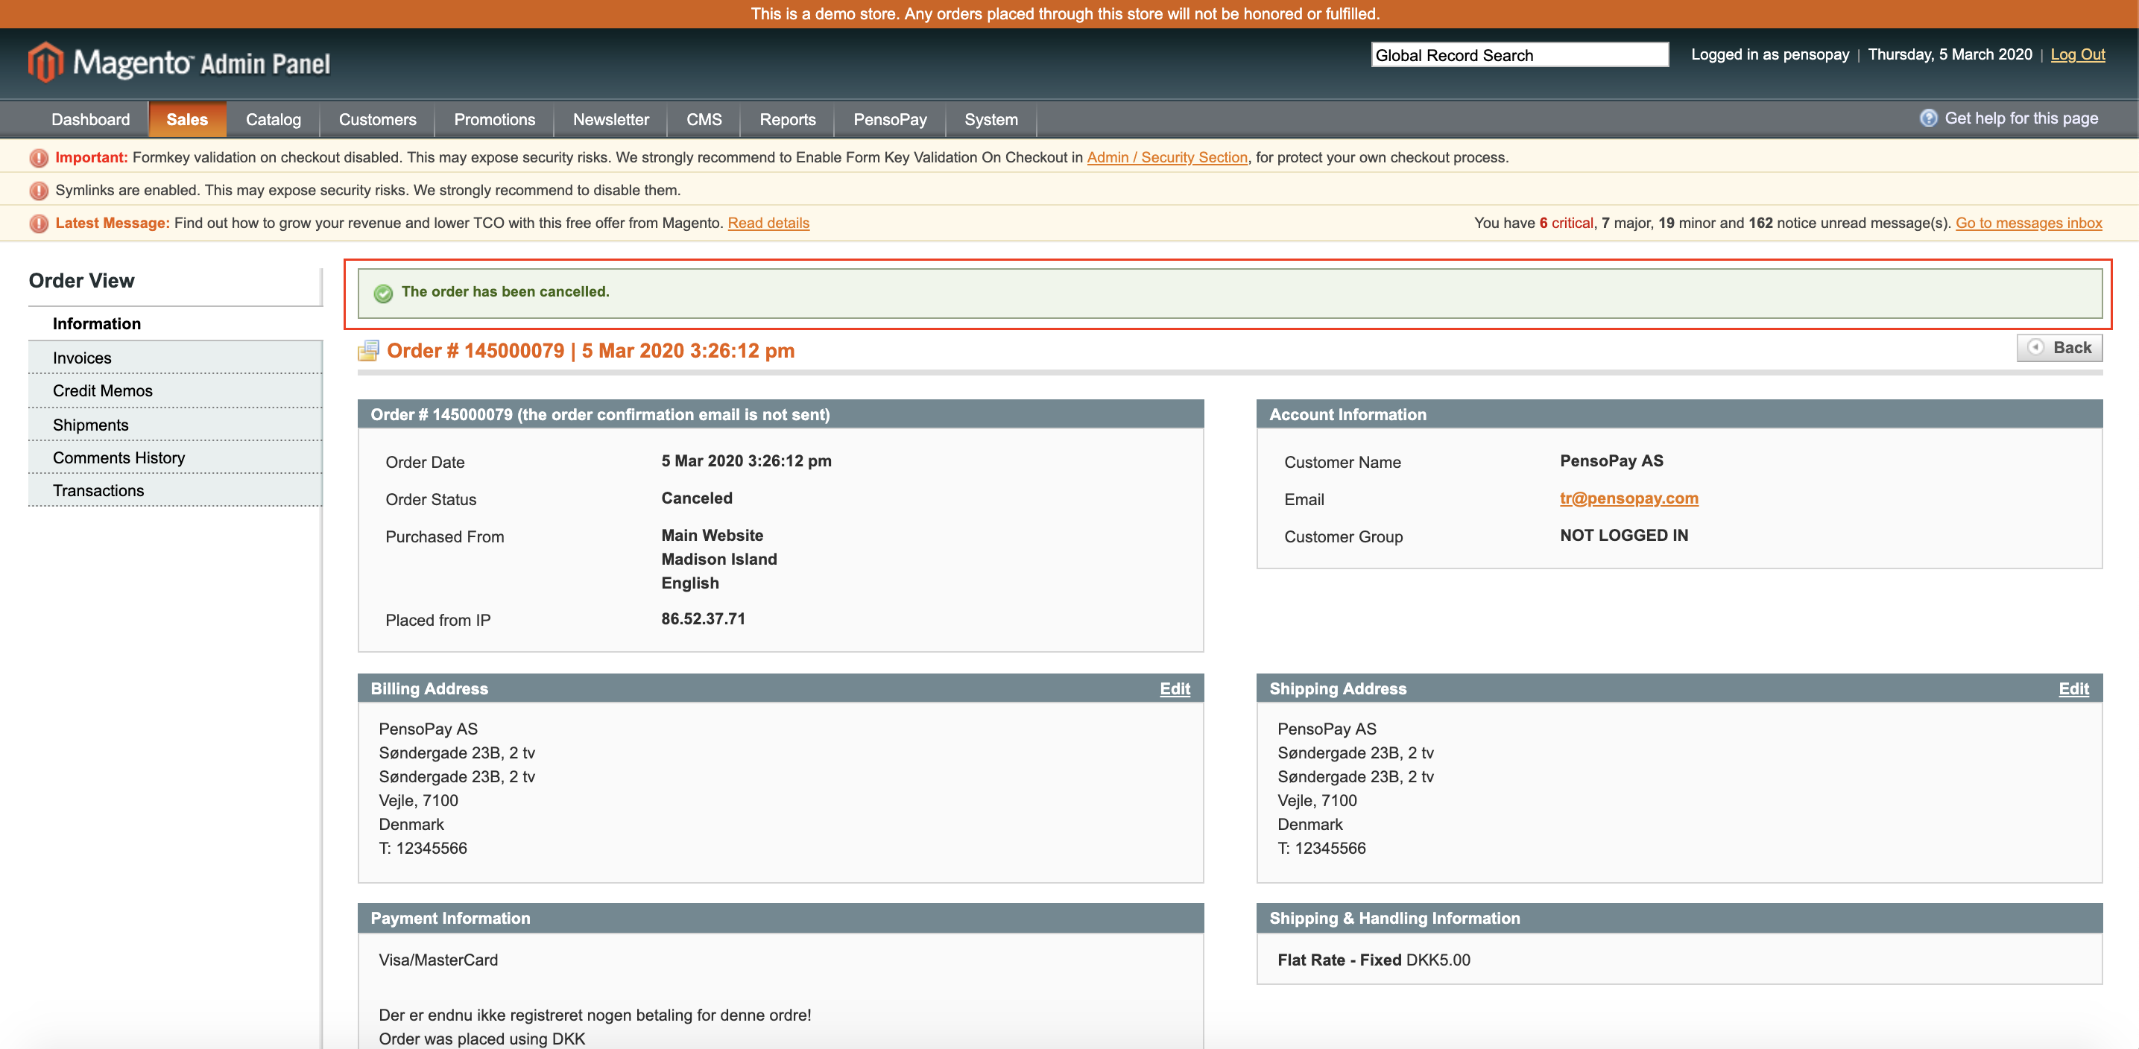The width and height of the screenshot is (2139, 1049).
Task: Switch to the Invoices tab
Action: pyautogui.click(x=175, y=358)
